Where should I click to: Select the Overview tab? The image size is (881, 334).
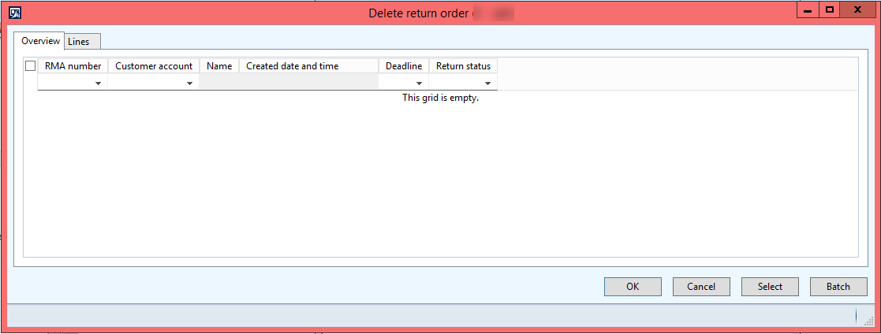tap(40, 41)
